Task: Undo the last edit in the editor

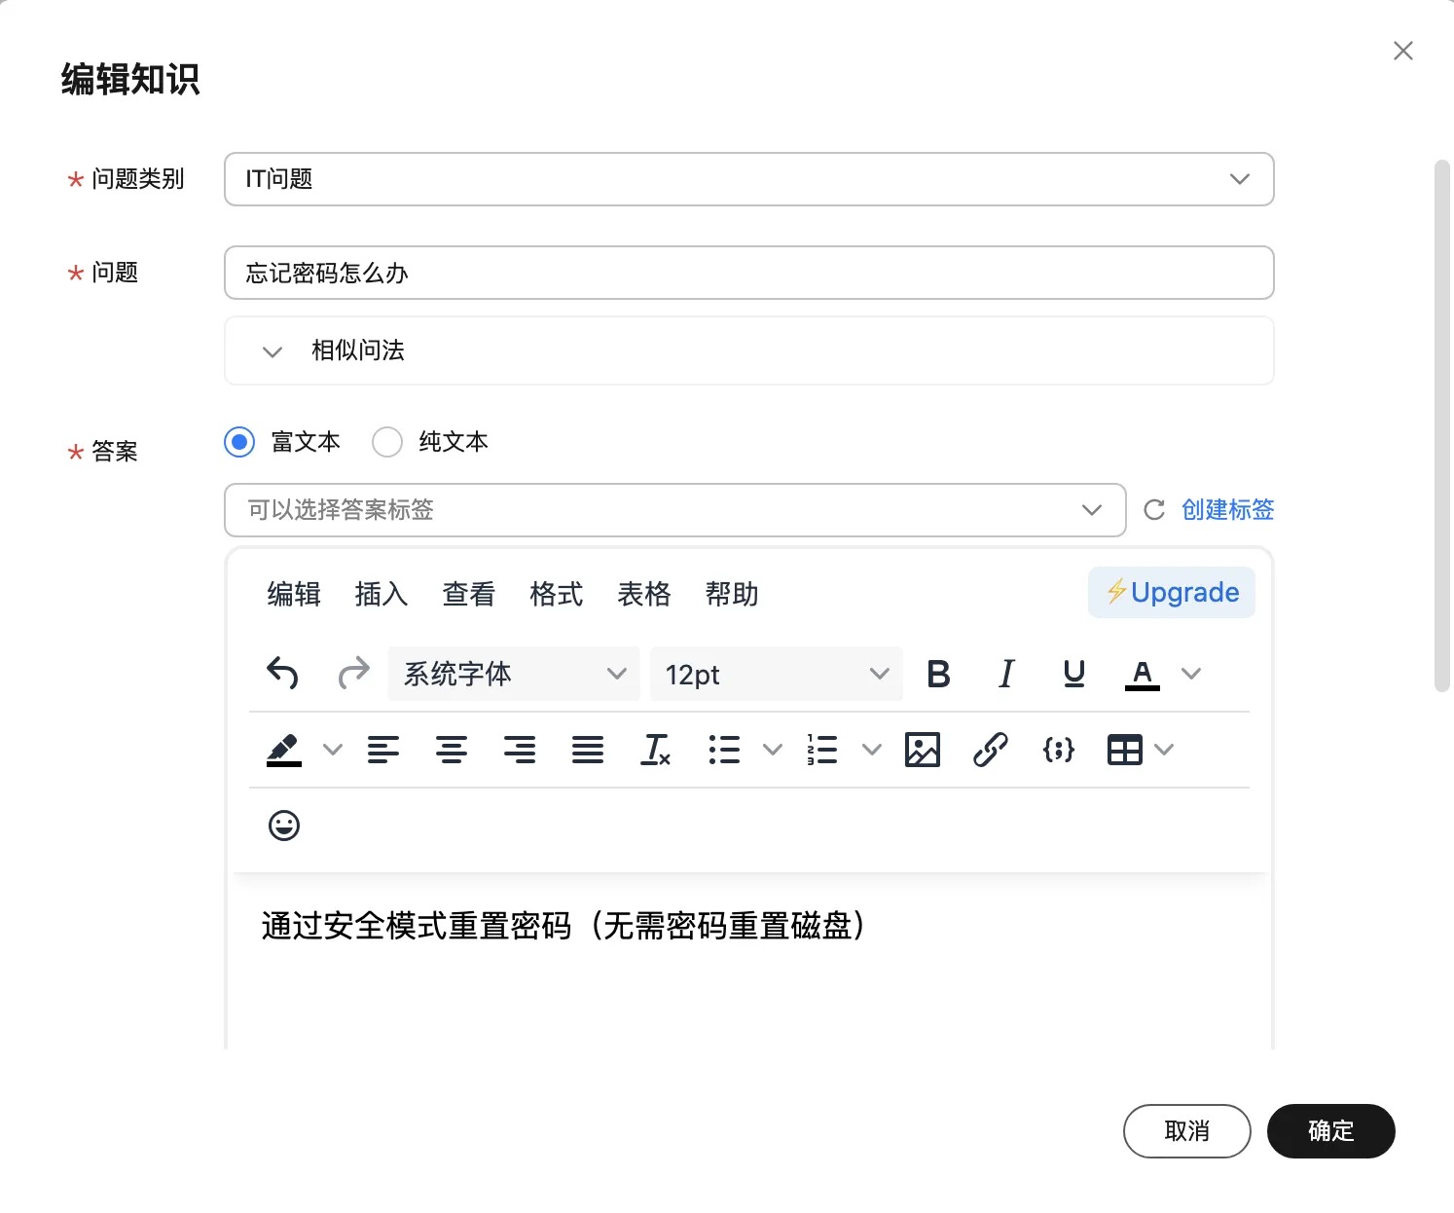Action: 282,674
